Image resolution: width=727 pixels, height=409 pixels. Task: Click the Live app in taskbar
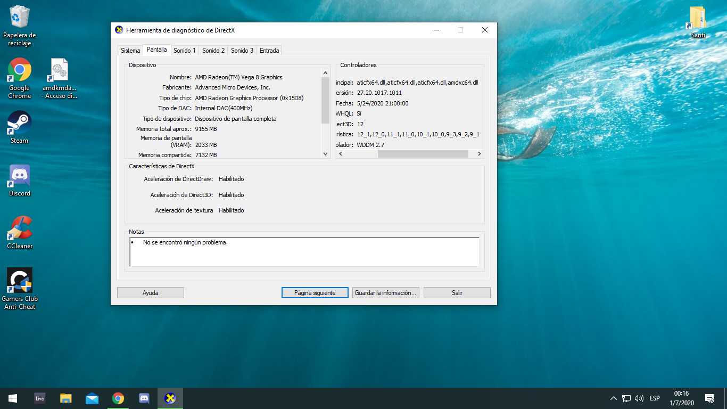click(39, 398)
